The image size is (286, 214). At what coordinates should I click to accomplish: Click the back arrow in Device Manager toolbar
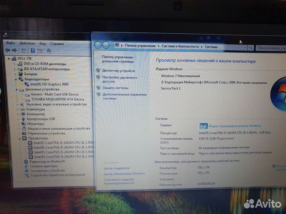pos(8,50)
